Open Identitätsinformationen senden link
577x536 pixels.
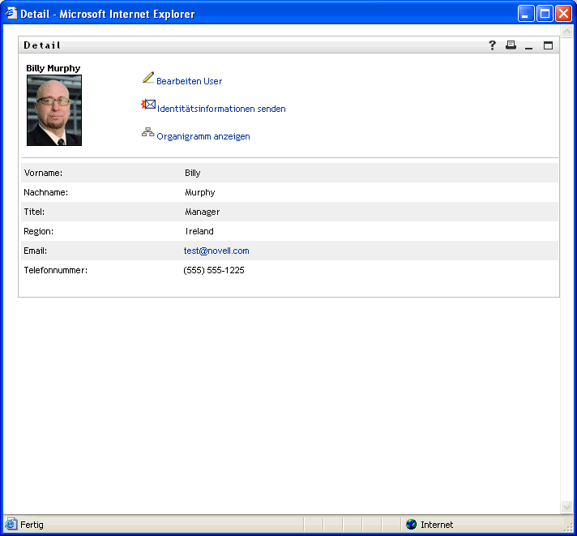(221, 109)
